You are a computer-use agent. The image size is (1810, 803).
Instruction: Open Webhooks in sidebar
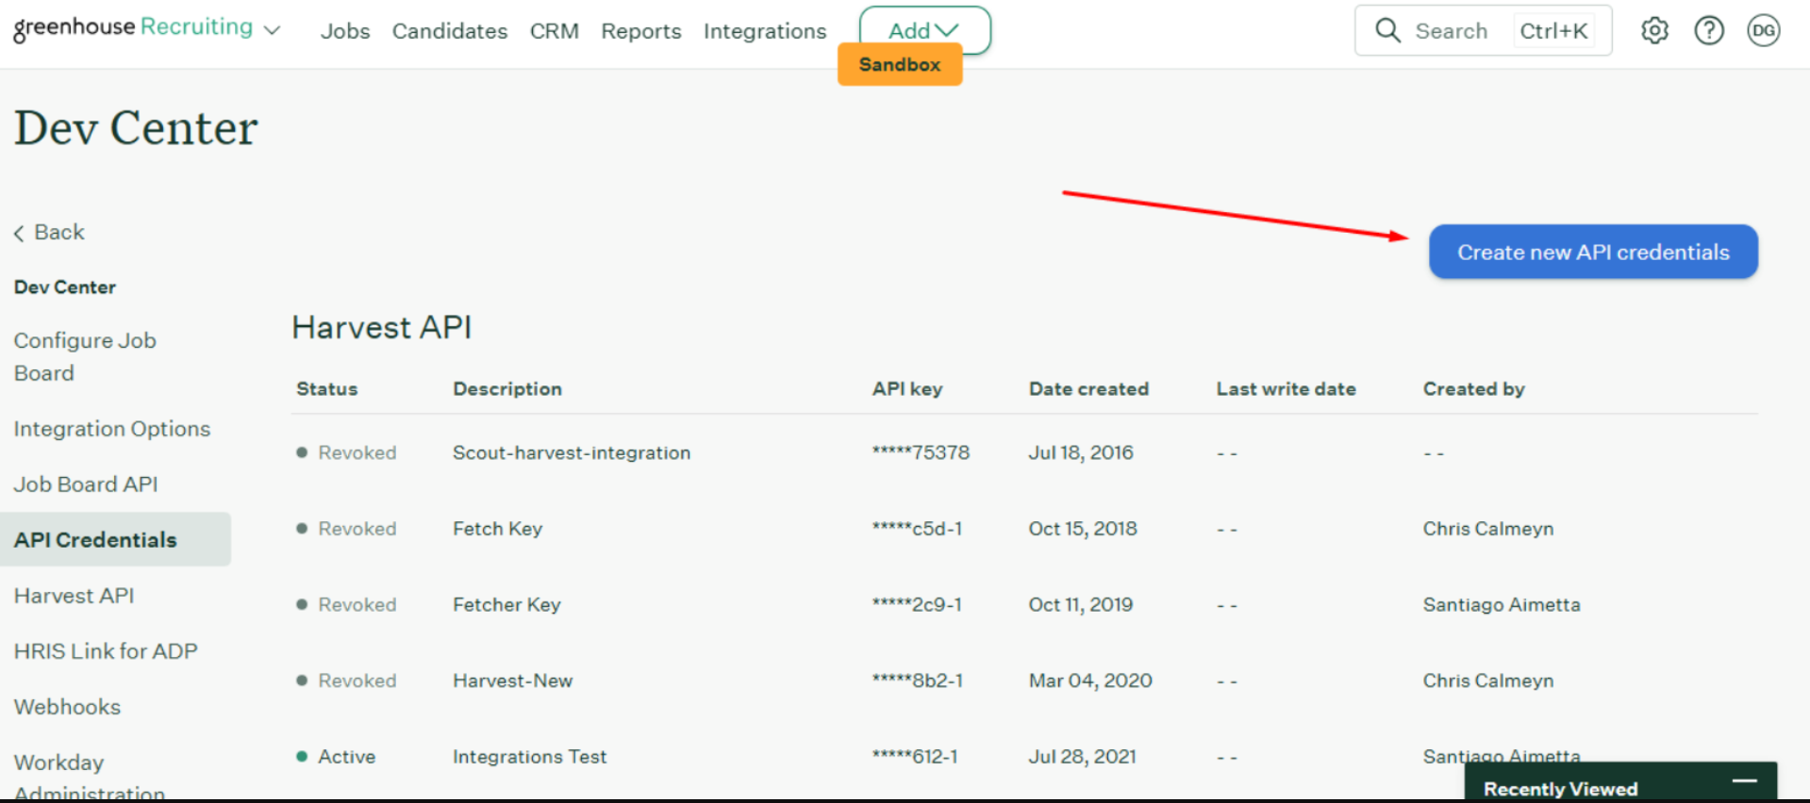[67, 707]
